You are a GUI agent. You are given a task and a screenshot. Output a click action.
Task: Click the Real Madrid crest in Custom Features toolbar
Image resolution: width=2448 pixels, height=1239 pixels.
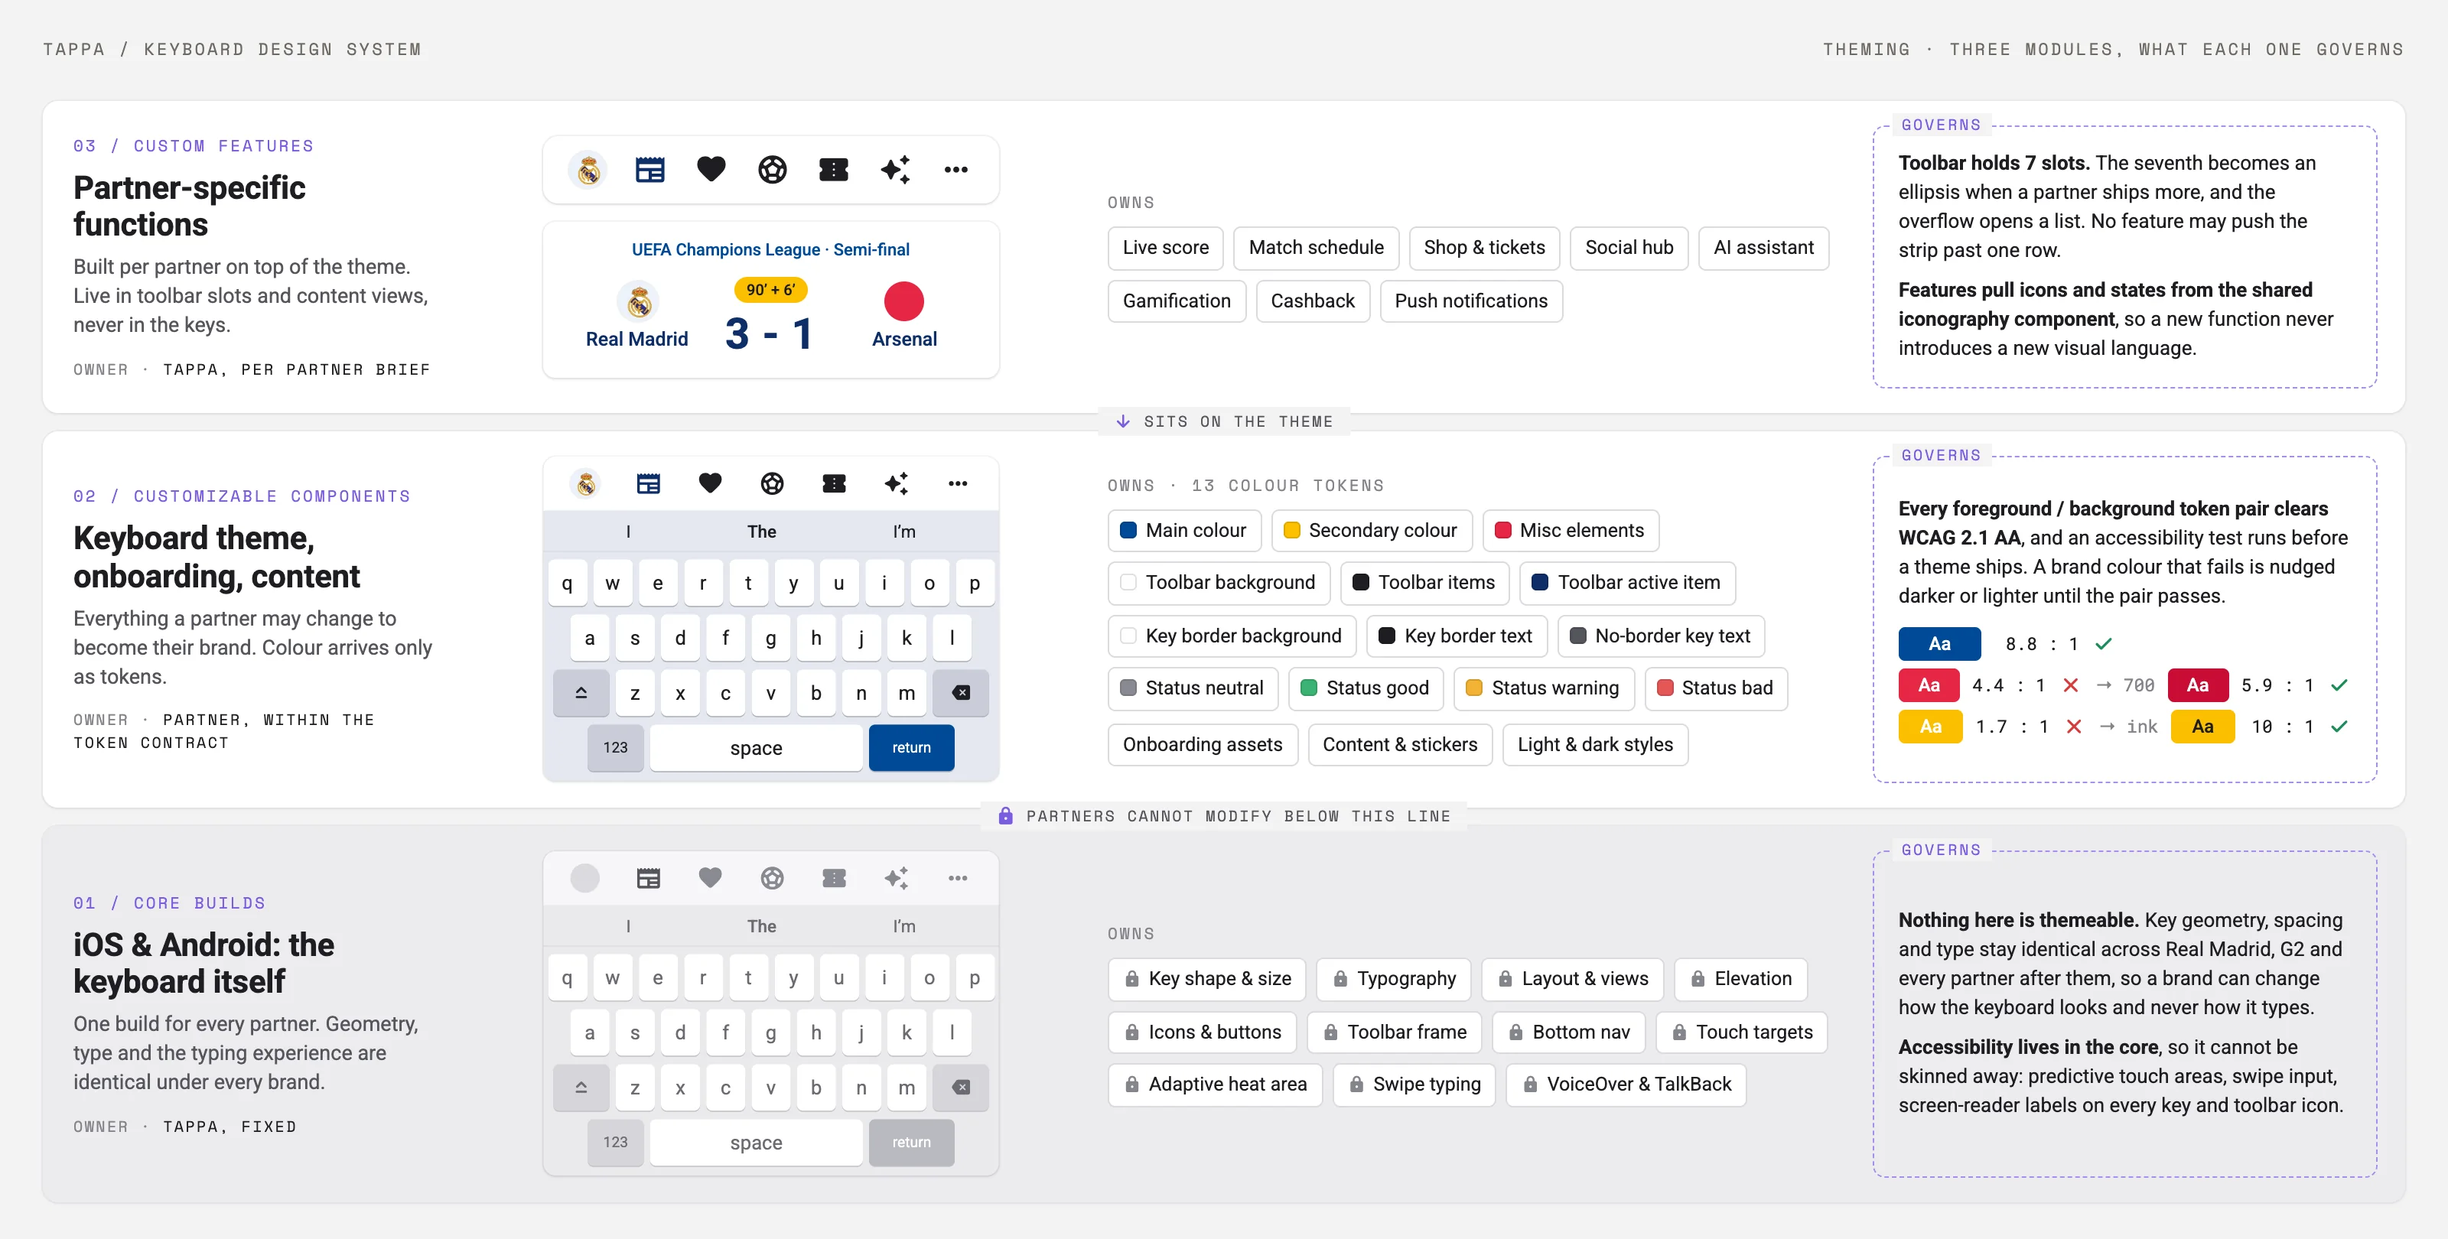tap(588, 170)
